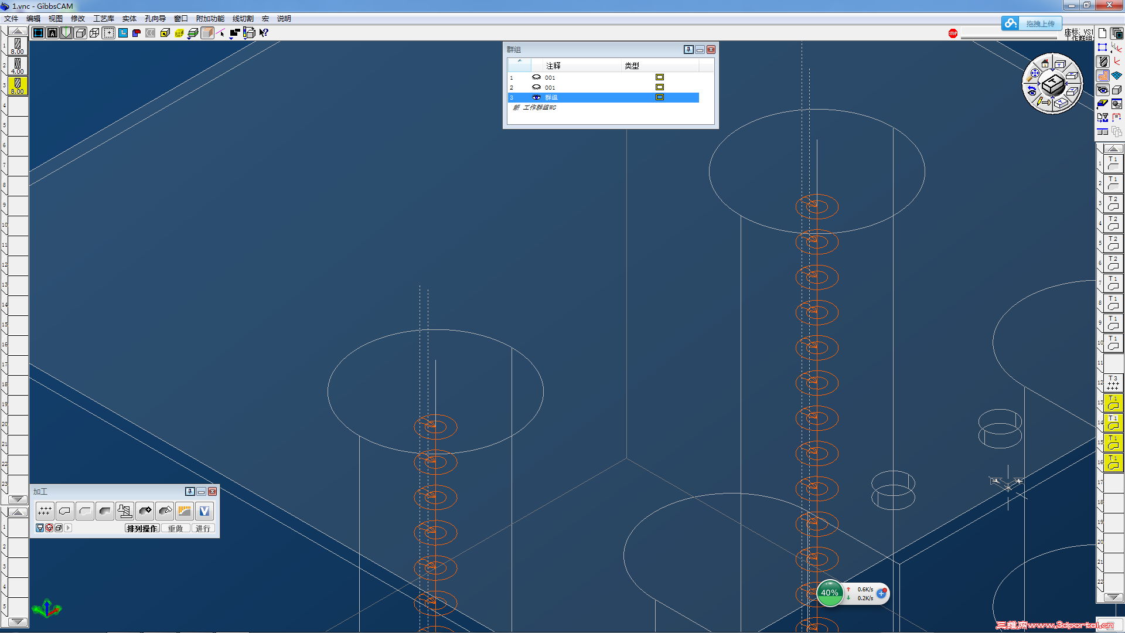The height and width of the screenshot is (633, 1125).
Task: Toggle eye visibility of second 001 group
Action: [x=536, y=87]
